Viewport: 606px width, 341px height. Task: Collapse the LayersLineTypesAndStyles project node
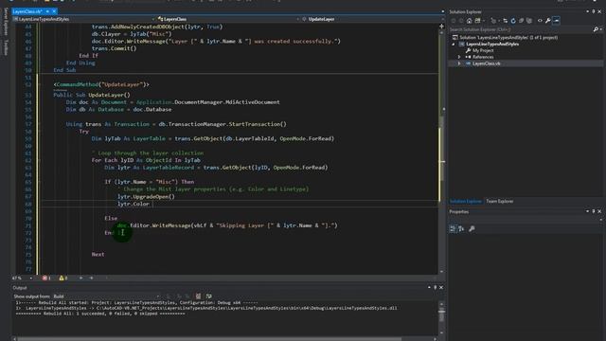(x=454, y=45)
